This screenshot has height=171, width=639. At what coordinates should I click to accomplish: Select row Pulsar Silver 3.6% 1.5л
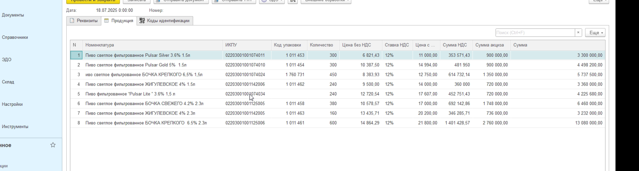click(x=338, y=55)
